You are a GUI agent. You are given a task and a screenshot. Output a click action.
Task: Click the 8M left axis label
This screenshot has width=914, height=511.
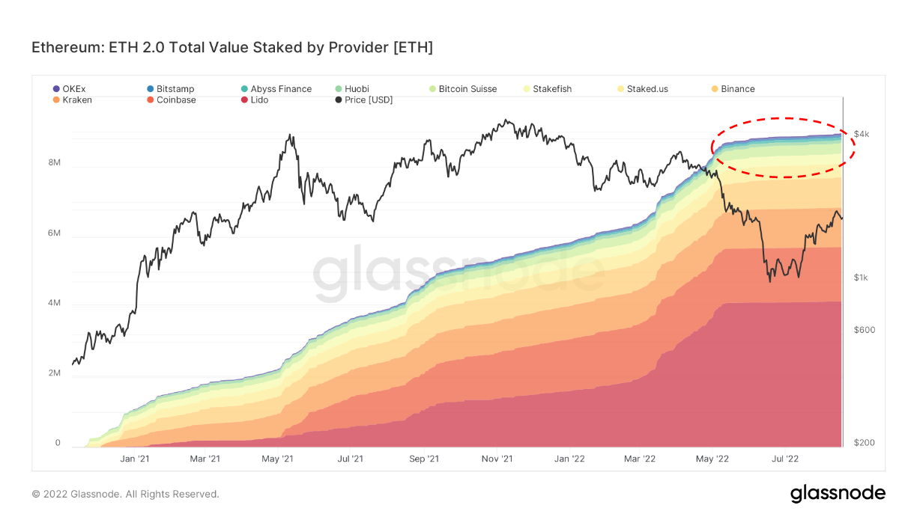click(x=55, y=162)
